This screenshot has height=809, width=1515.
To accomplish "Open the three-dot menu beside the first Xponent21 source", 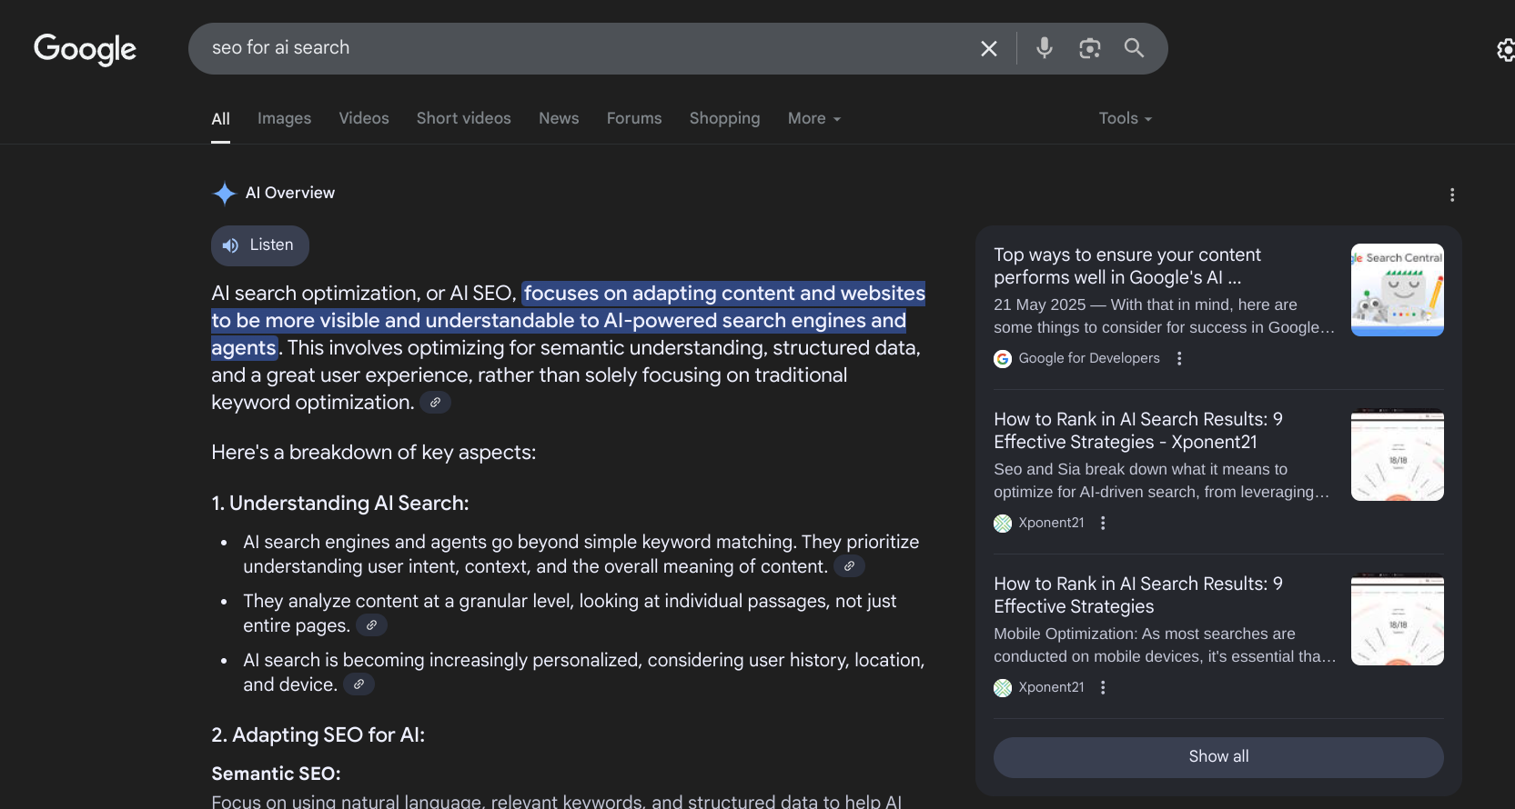I will (x=1103, y=523).
